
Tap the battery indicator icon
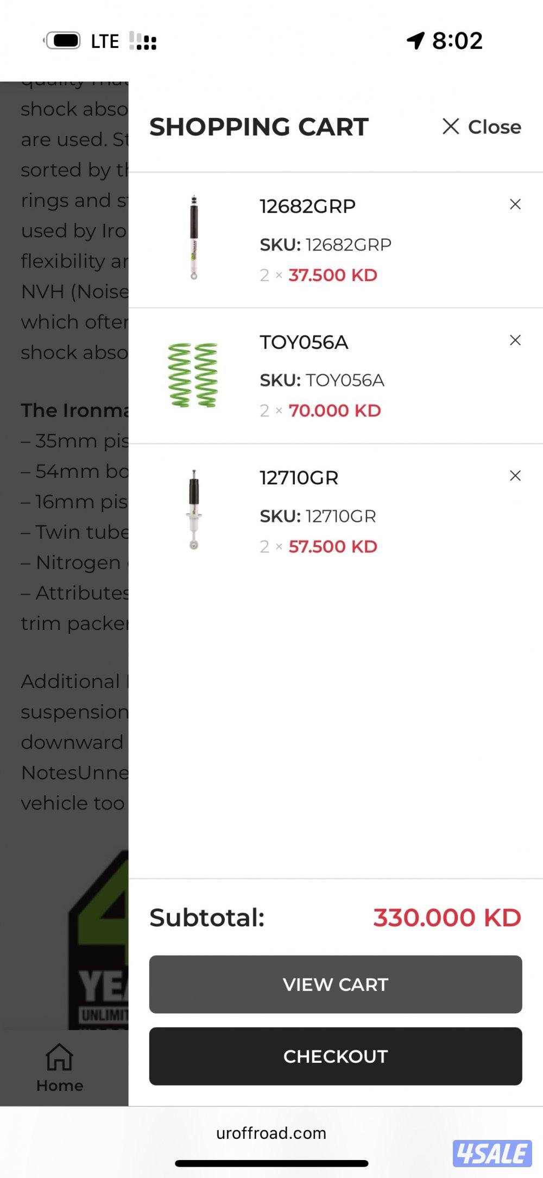(64, 41)
